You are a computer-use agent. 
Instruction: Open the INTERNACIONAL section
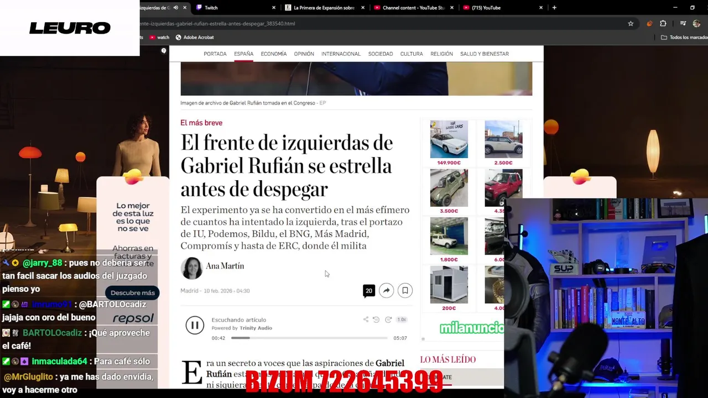coord(341,54)
